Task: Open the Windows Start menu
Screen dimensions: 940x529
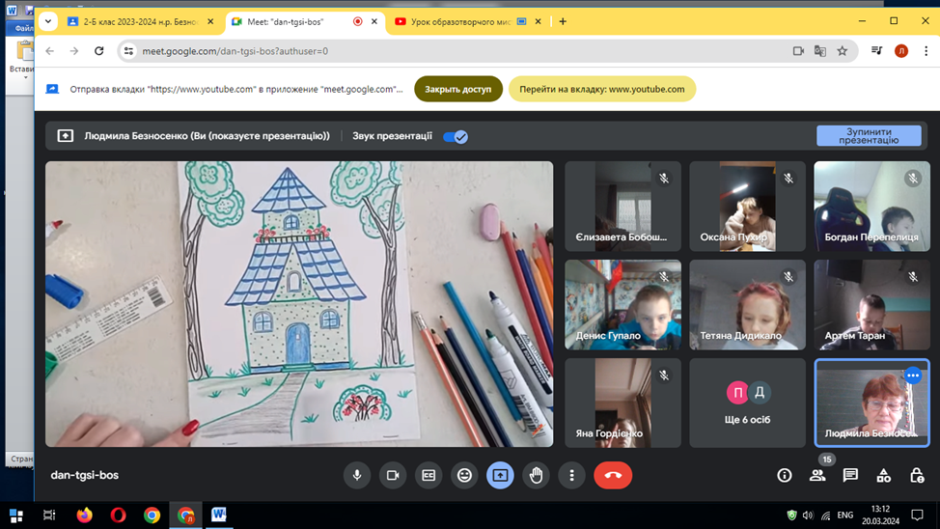Action: pos(16,515)
